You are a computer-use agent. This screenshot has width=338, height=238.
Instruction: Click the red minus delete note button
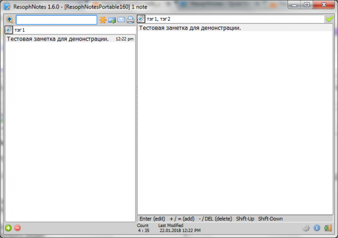point(18,228)
